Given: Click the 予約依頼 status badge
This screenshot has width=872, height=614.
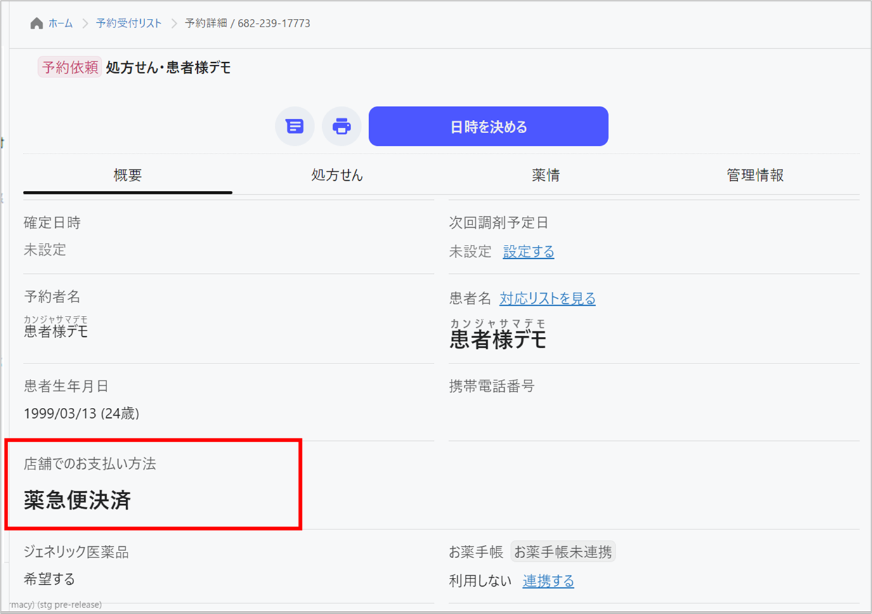Looking at the screenshot, I should tap(70, 67).
